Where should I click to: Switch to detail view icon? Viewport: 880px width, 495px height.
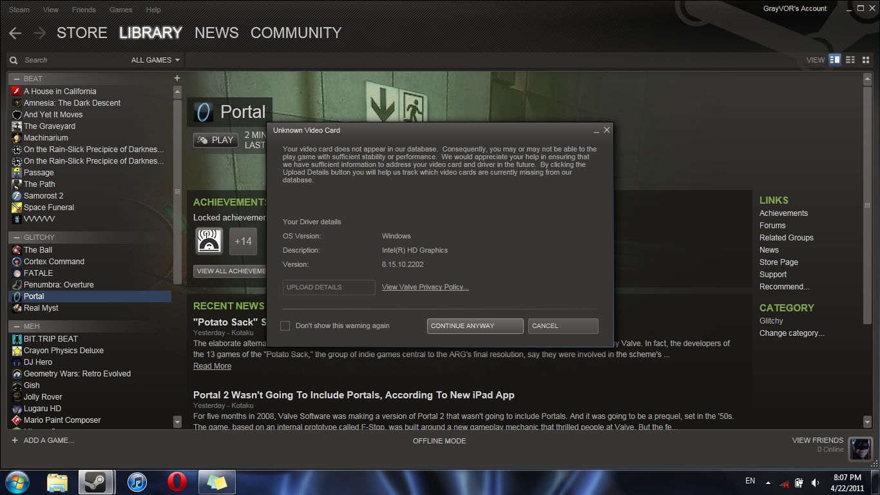click(x=835, y=60)
